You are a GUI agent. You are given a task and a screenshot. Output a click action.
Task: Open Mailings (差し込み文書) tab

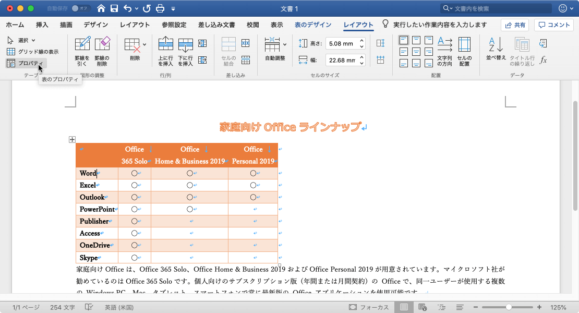(x=216, y=25)
